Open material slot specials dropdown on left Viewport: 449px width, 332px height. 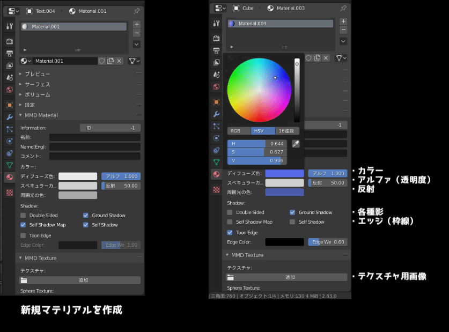pyautogui.click(x=137, y=45)
